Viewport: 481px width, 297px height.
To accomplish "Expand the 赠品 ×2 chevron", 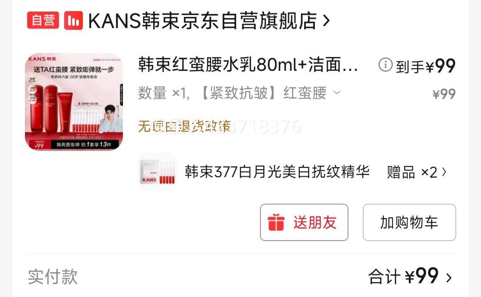I will (444, 172).
